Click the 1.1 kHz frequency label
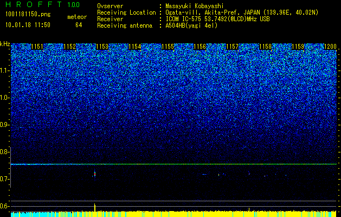The width and height of the screenshot is (341, 217). (x=4, y=71)
